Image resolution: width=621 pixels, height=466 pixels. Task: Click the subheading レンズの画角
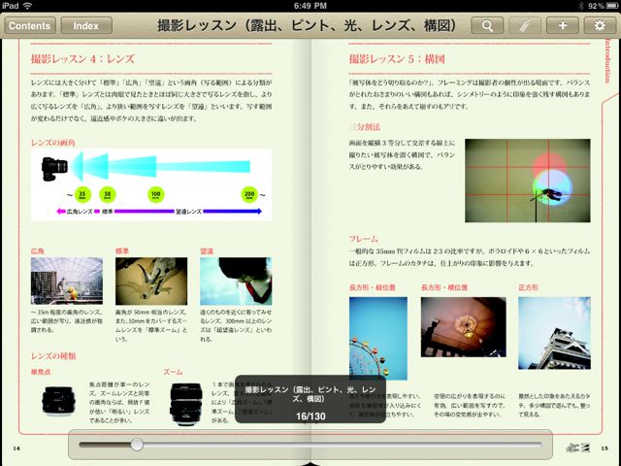(53, 143)
